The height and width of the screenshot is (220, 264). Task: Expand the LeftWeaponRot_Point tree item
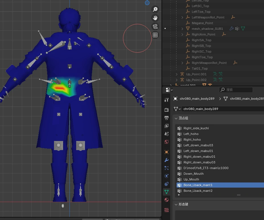182,17
